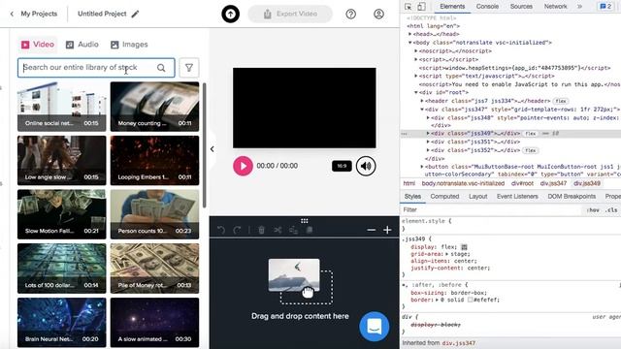Viewport: 621px width, 349px height.
Task: Expand the header jss7 node
Action: pos(422,101)
